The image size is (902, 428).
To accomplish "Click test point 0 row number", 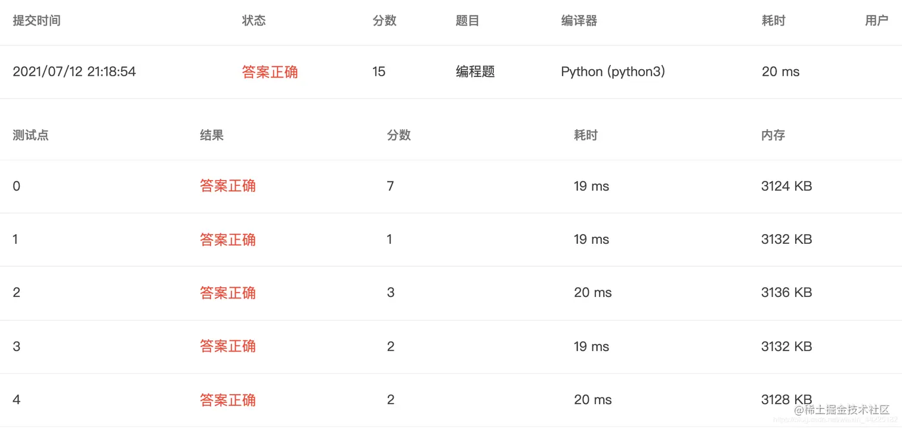I will pyautogui.click(x=16, y=186).
